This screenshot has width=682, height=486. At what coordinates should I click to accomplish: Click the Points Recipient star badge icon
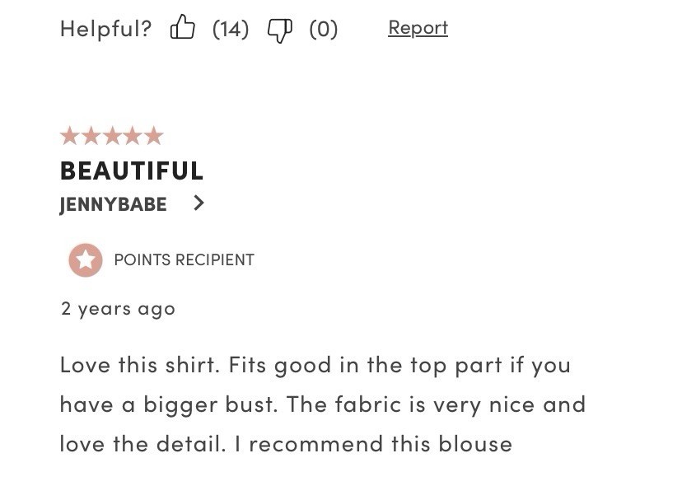click(x=86, y=259)
